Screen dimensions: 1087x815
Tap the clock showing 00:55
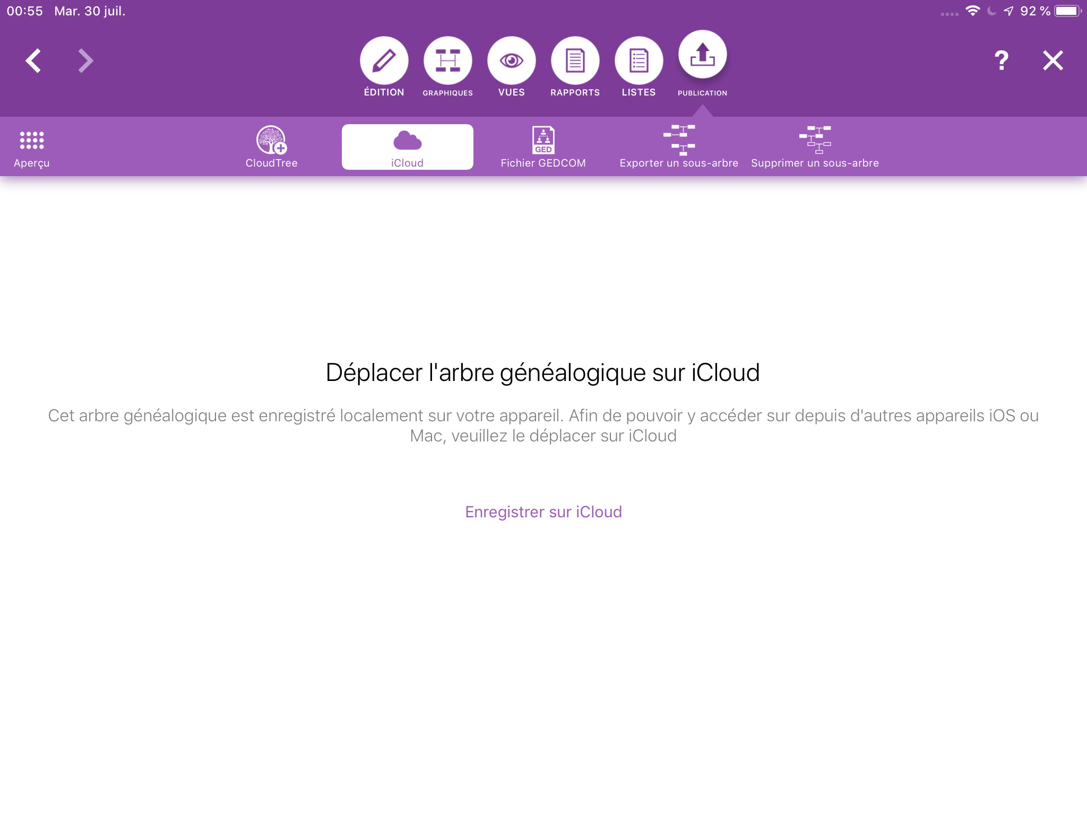(24, 11)
